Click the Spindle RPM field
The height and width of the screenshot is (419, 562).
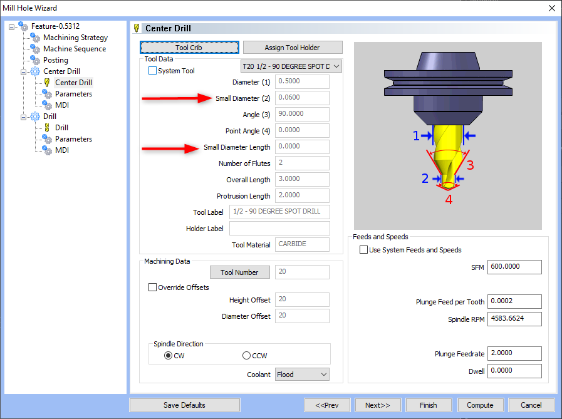[514, 319]
